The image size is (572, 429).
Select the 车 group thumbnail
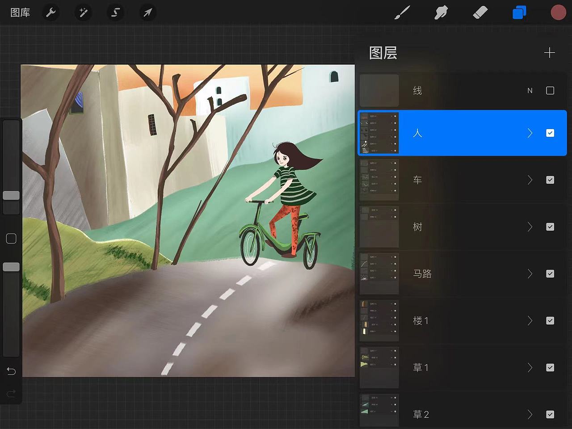pos(379,180)
